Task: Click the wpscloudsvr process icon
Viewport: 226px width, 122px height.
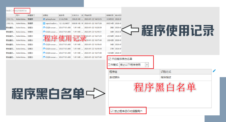Action: 44,23
